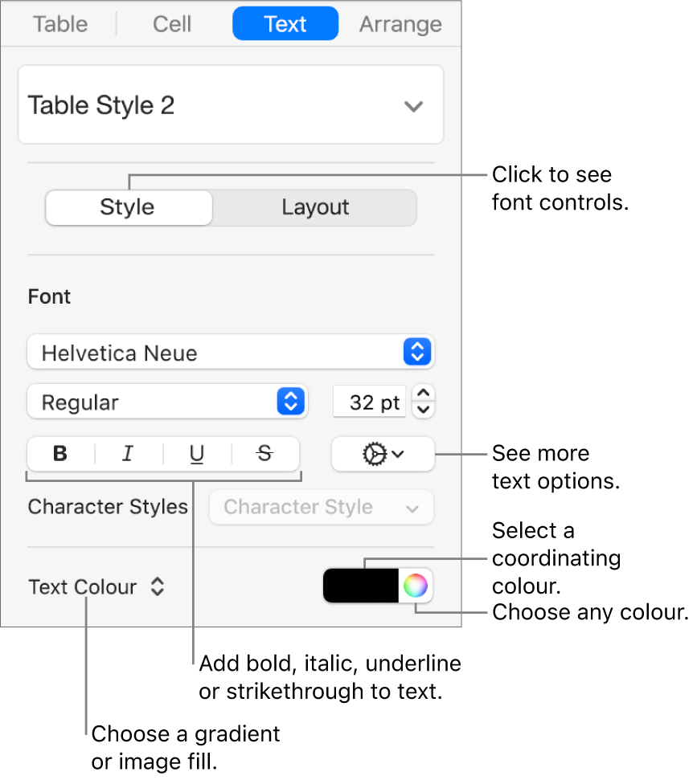This screenshot has width=697, height=784.
Task: Toggle bold text formatting
Action: pos(60,454)
